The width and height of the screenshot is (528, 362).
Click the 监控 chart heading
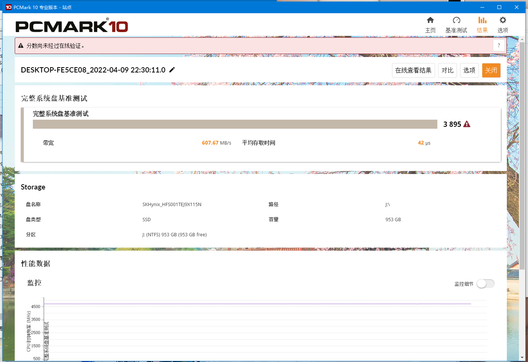point(34,283)
